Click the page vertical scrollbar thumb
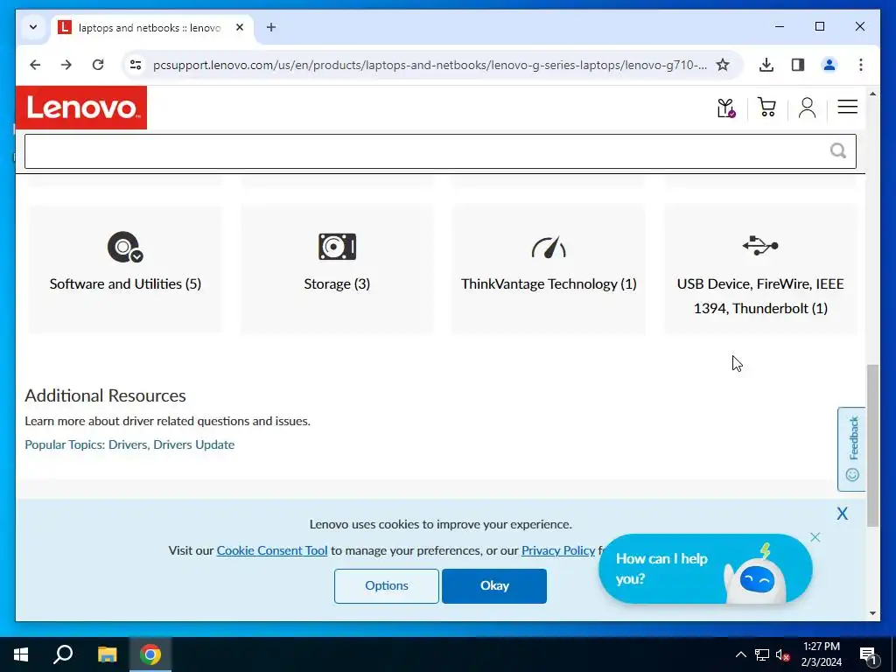 point(872,445)
